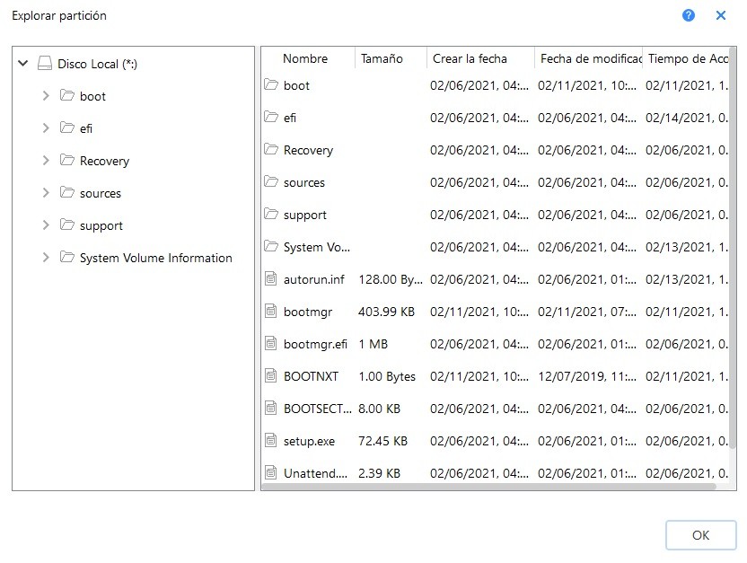The height and width of the screenshot is (563, 747).
Task: Click the Recovery folder icon in file list
Action: point(271,150)
